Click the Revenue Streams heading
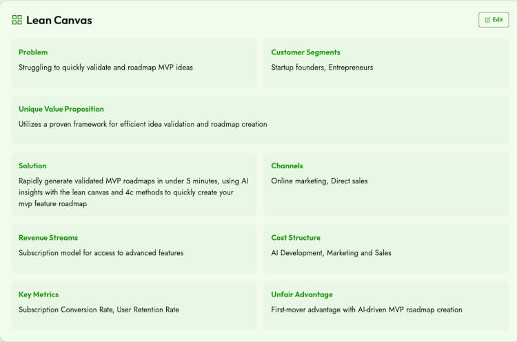517x342 pixels. 48,237
